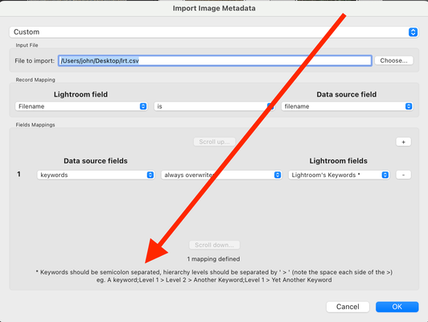Add a new field mapping with plus button
Screen dimensions: 428x322
pyautogui.click(x=403, y=142)
